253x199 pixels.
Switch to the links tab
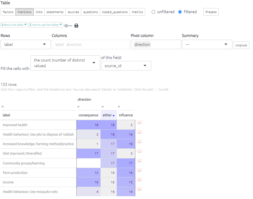pyautogui.click(x=39, y=12)
